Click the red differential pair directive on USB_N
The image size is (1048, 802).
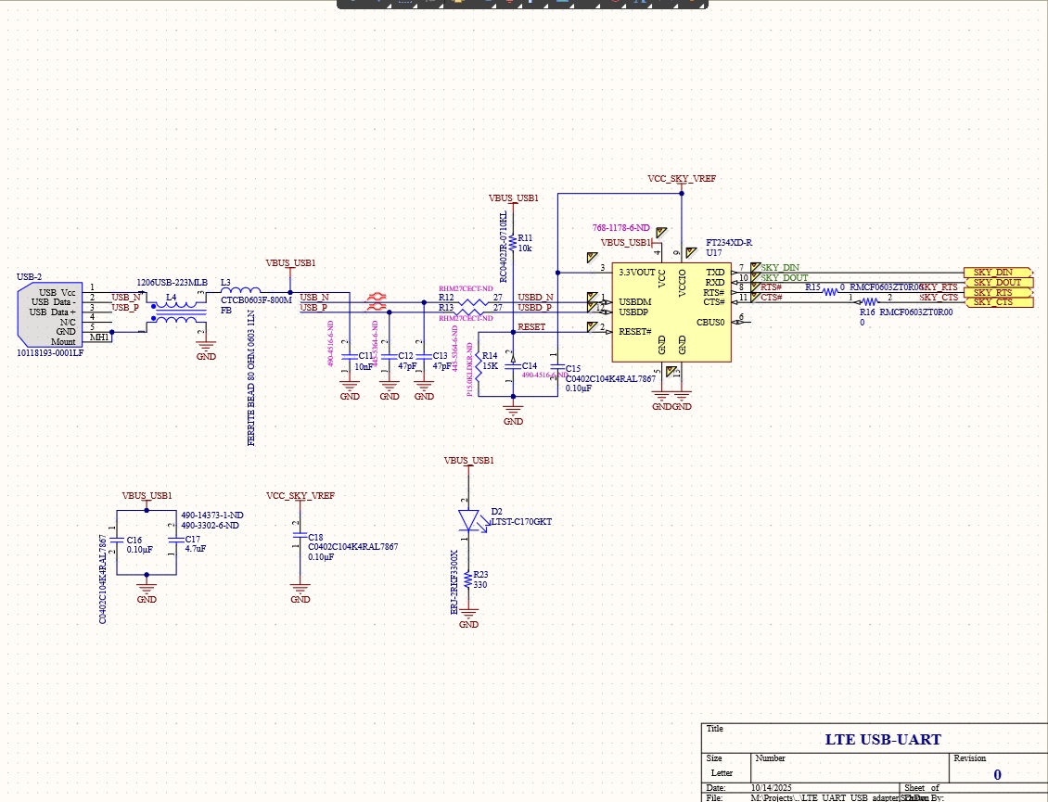(377, 298)
